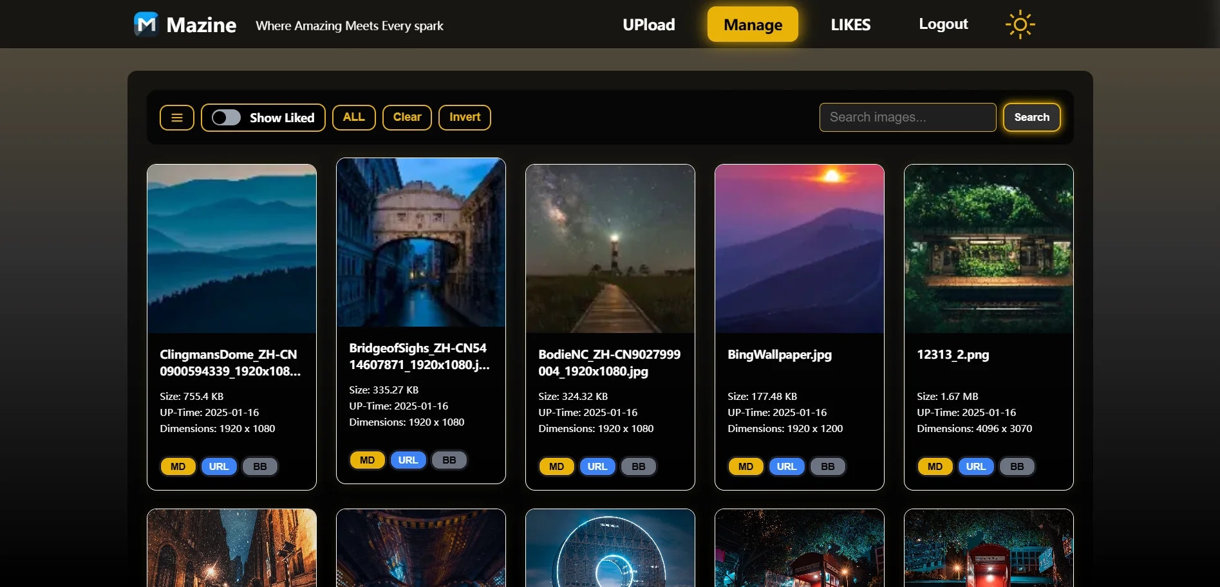Copy URL for 12313_2.png
Screen dimensions: 1220x587
(x=976, y=466)
